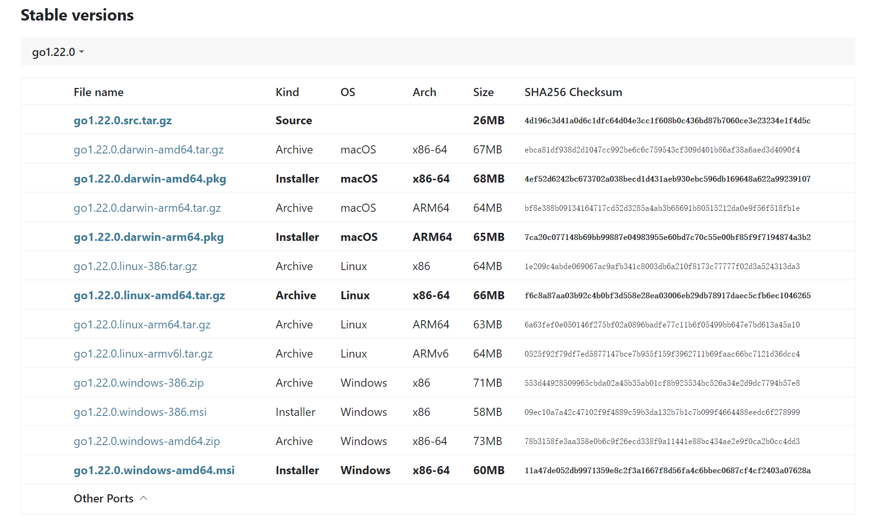Screen dimensions: 888x522
Task: Click the Arch column header
Action: (424, 92)
